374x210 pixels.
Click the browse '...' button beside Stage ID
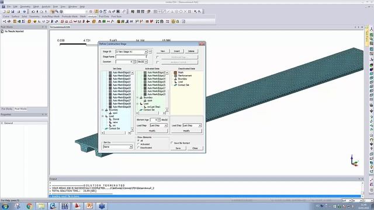click(150, 52)
